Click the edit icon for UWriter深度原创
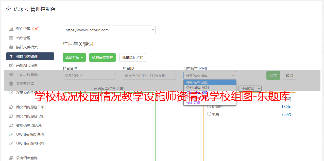Screen dimensions: 324x161 coord(11,134)
